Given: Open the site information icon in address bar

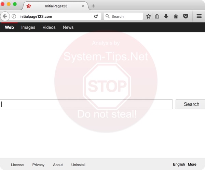Looking at the screenshot, I should (14, 16).
